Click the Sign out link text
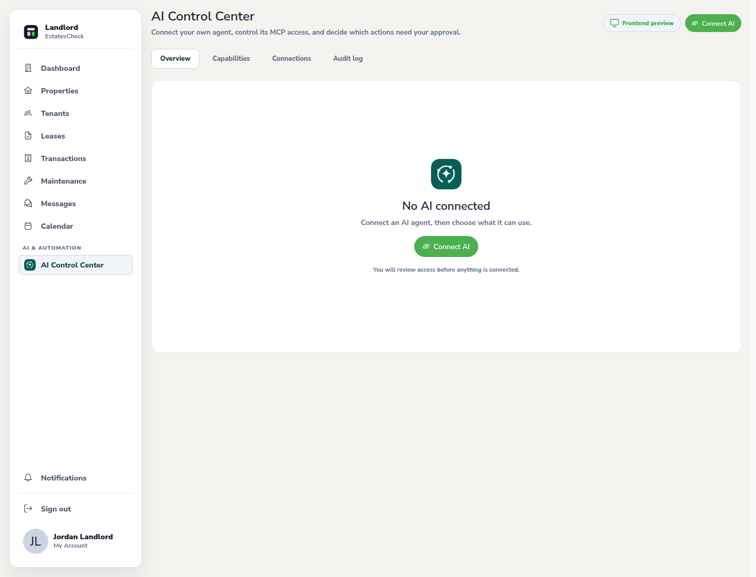This screenshot has height=577, width=756. (56, 509)
